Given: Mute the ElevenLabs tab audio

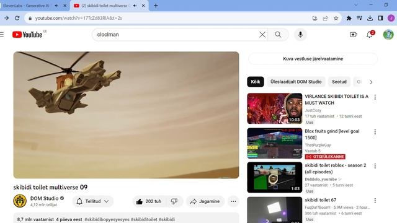Looking at the screenshot, I should point(56,6).
